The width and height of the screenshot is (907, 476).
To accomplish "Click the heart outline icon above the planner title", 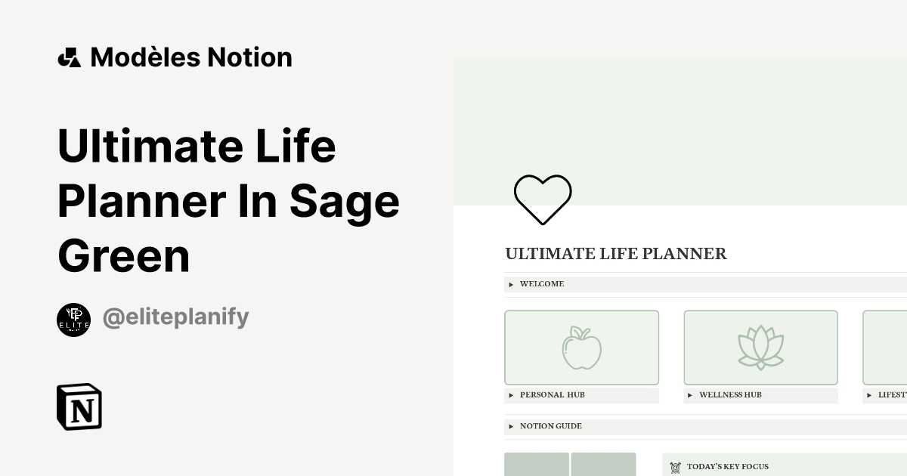I will coord(543,198).
